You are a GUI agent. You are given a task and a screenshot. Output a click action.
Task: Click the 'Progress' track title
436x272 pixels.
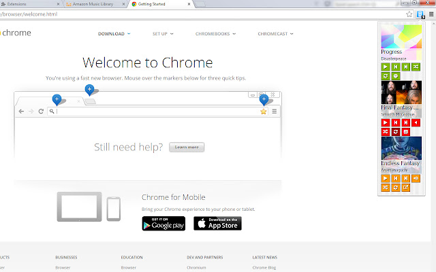392,52
